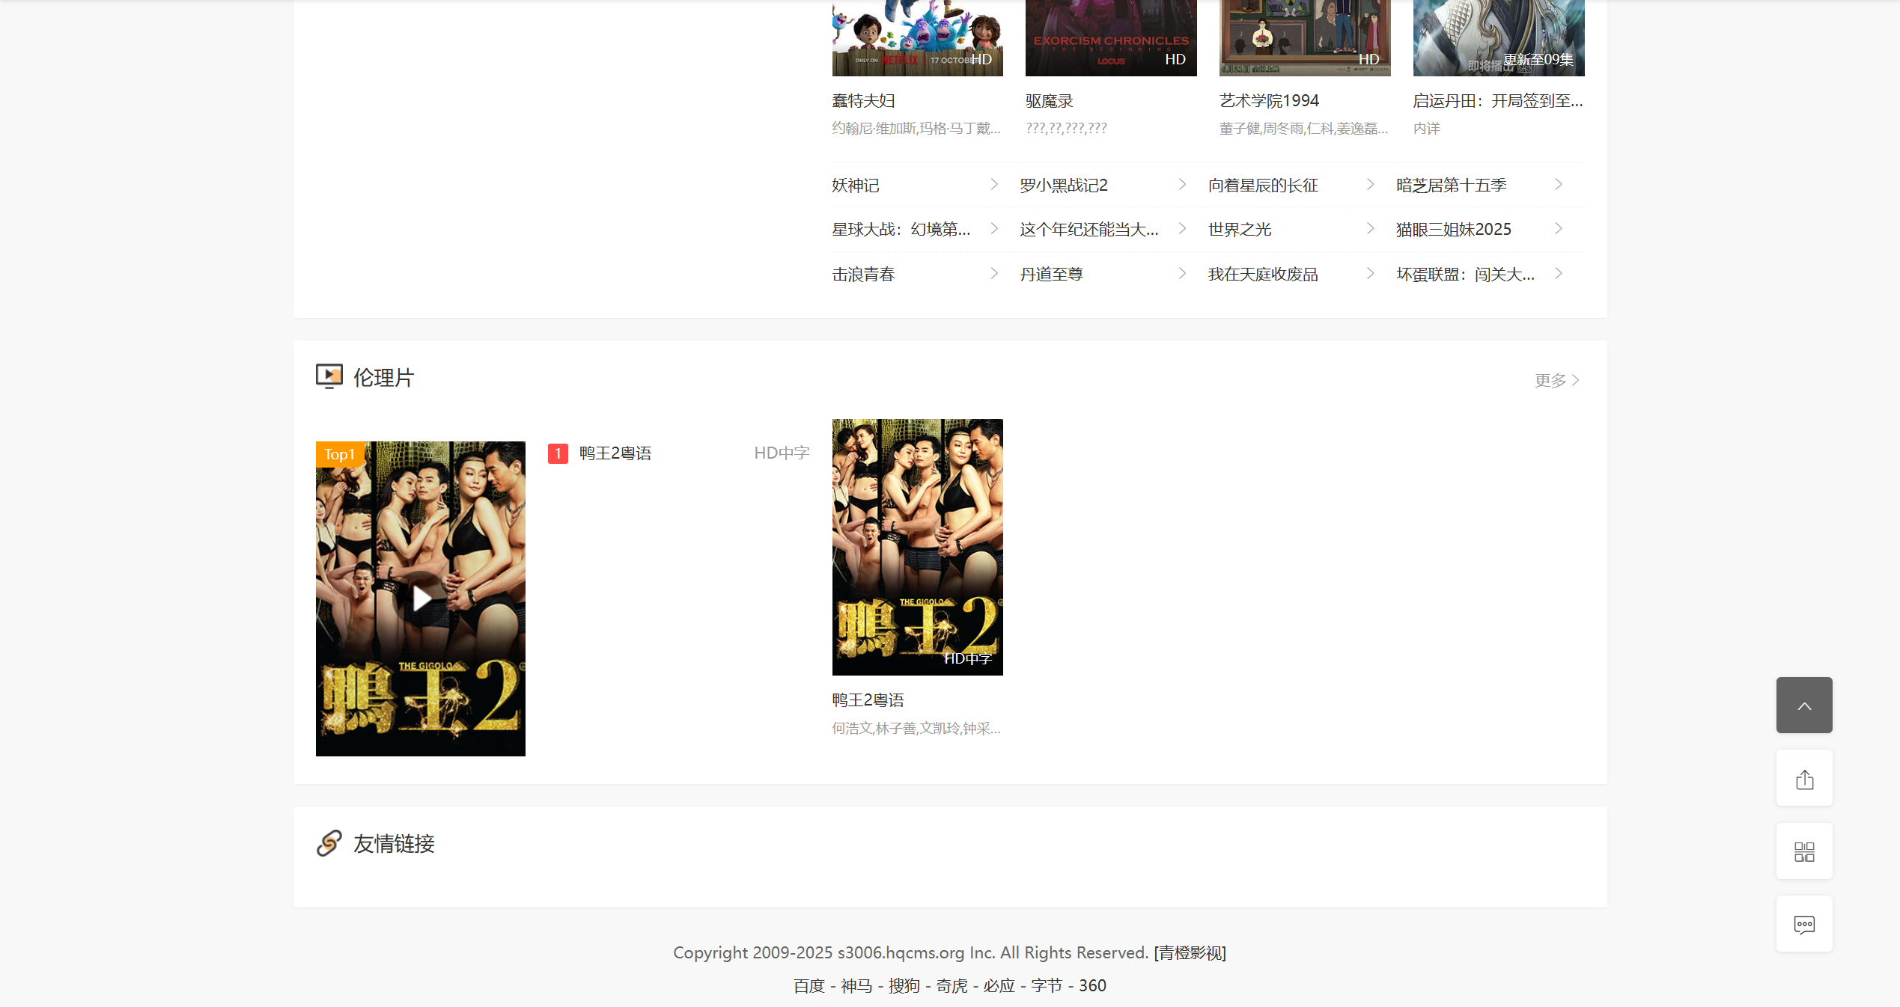Viewport: 1900px width, 1007px height.
Task: Open the 驱魔录 movie thumbnail
Action: click(1110, 39)
